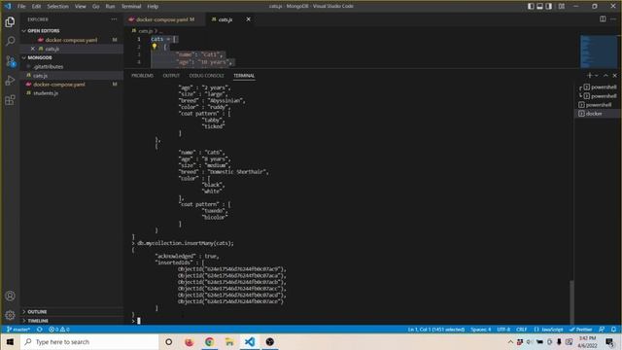Select the third powershell terminal

[598, 105]
